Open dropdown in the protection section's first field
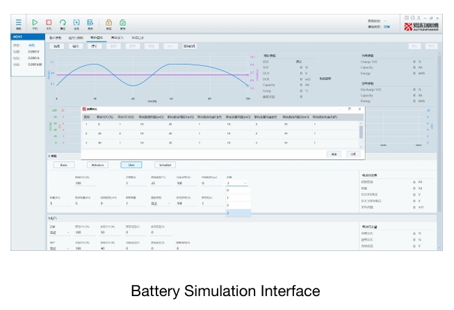Viewport: 454px width, 310px height. click(60, 232)
